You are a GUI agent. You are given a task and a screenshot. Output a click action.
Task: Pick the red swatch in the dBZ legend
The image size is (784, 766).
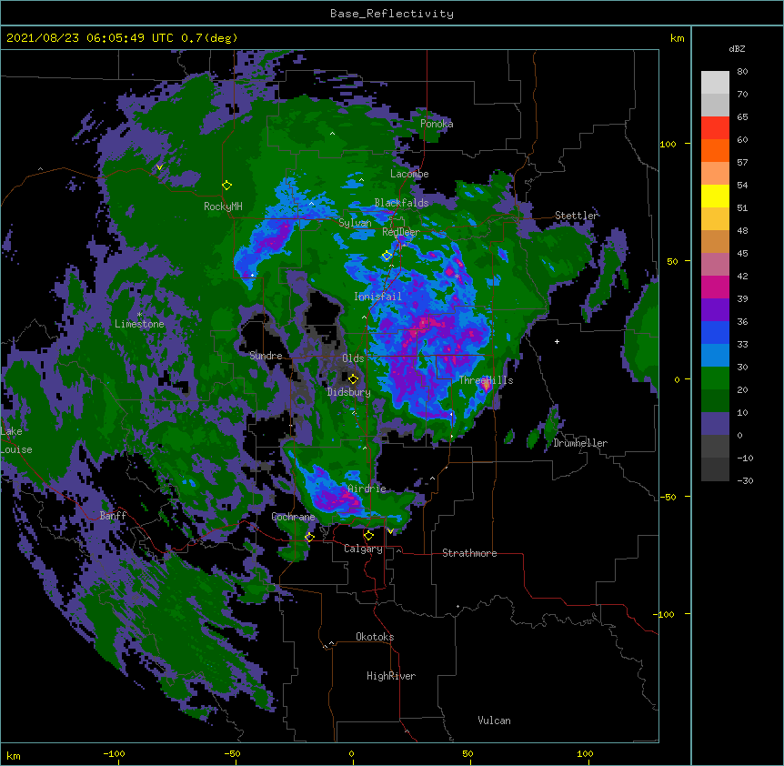pyautogui.click(x=715, y=128)
